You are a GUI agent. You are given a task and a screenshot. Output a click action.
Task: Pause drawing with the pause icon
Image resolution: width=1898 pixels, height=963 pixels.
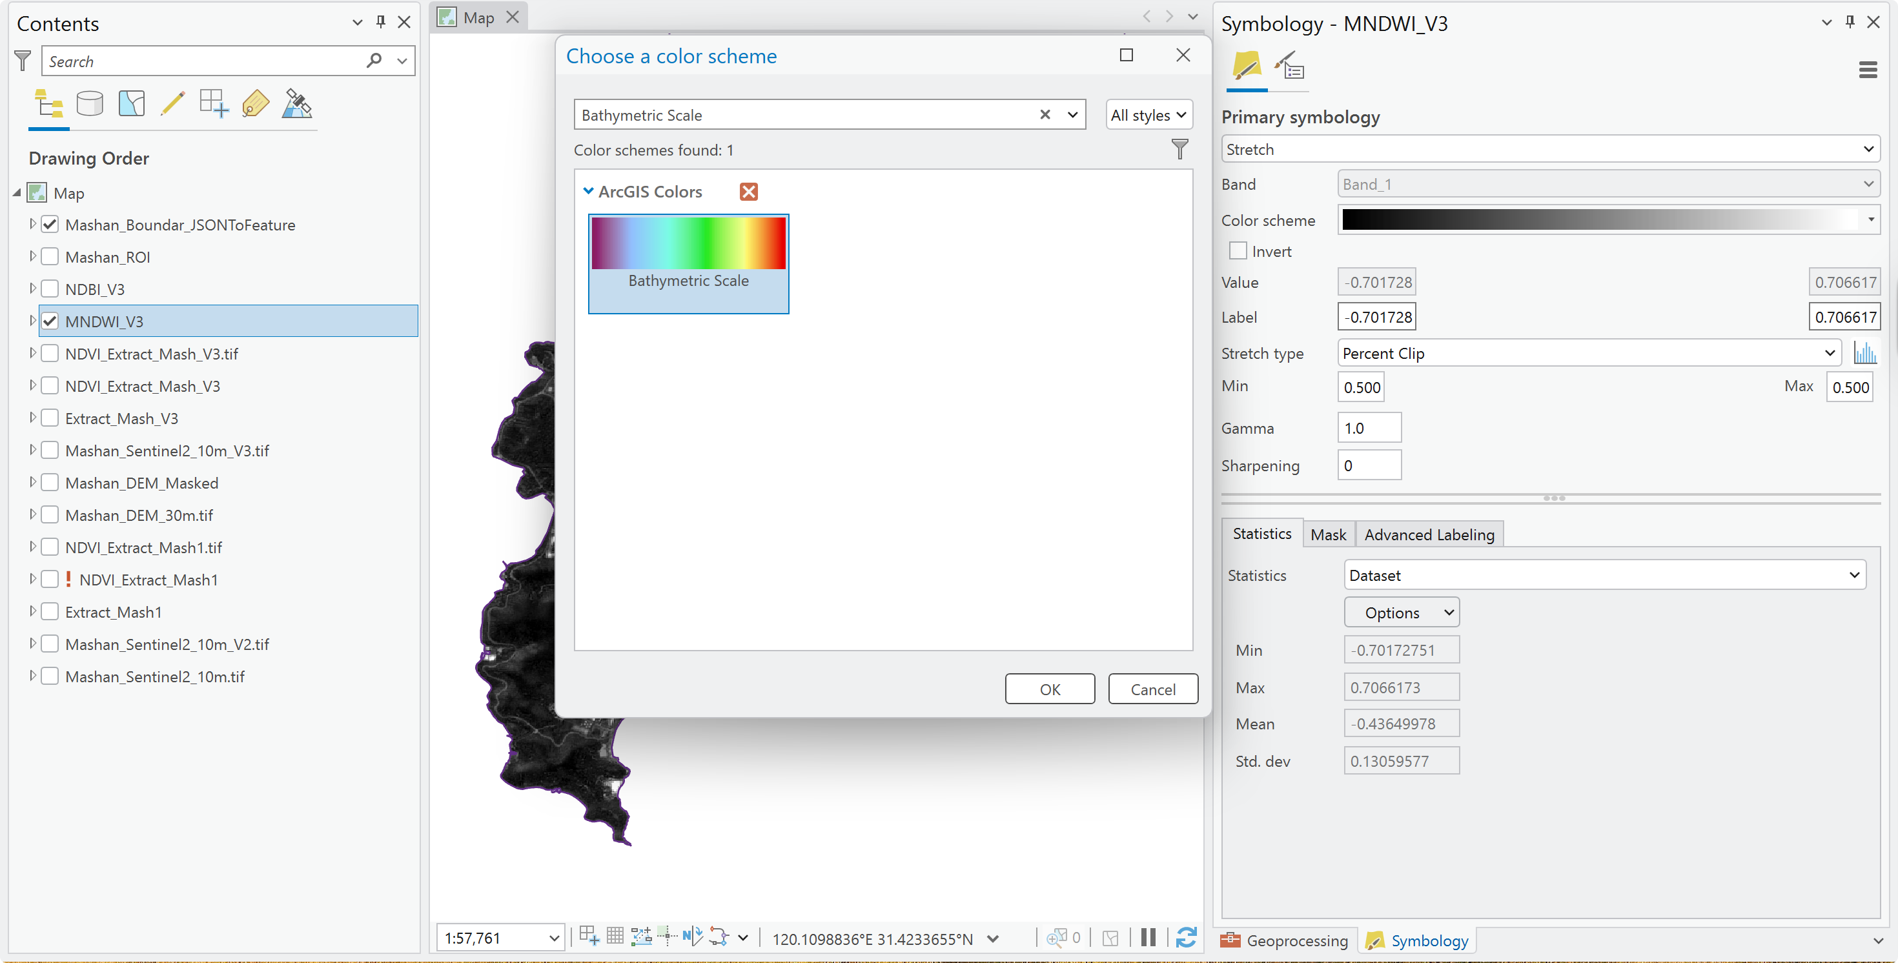tap(1148, 937)
